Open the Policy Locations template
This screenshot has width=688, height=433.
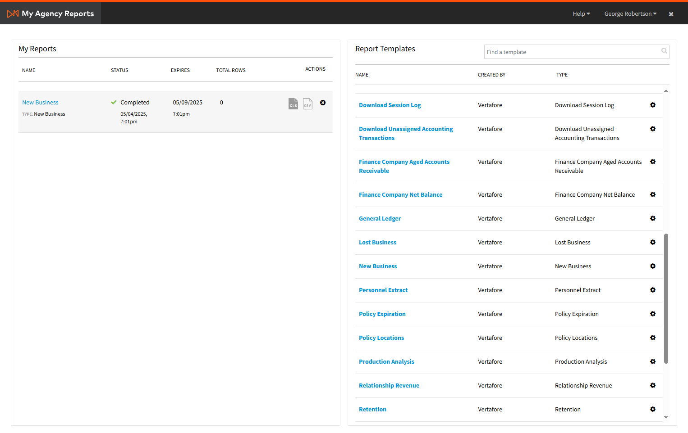(x=381, y=338)
